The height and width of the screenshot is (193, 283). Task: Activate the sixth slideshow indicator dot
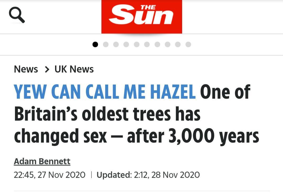(x=147, y=45)
